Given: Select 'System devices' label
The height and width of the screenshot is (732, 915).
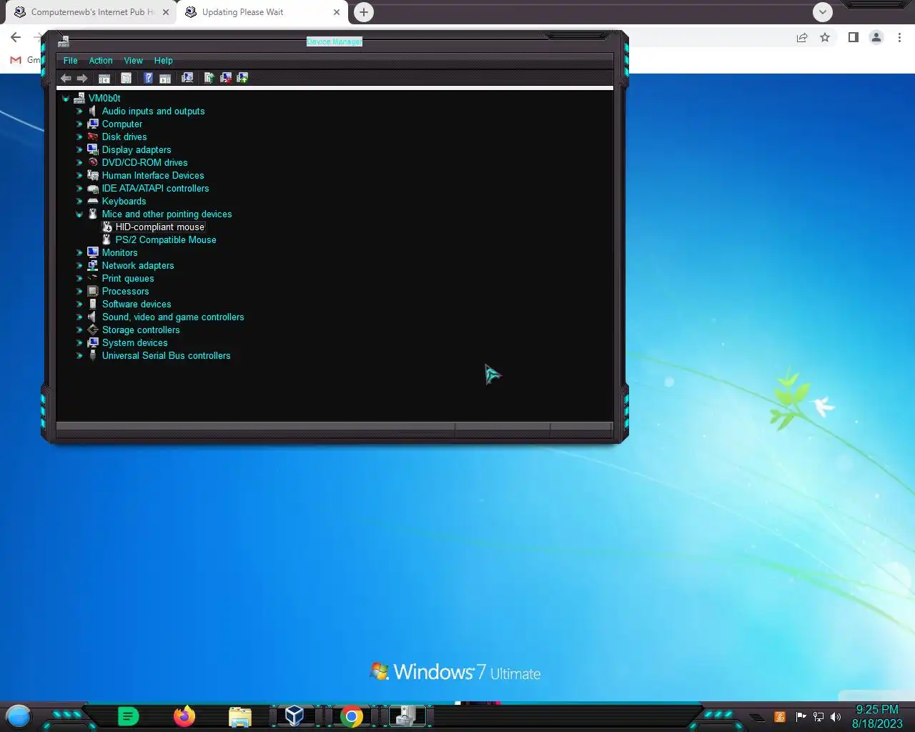Looking at the screenshot, I should click(x=135, y=343).
